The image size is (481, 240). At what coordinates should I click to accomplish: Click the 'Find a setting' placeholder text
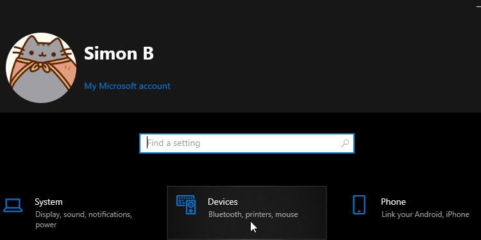tap(174, 143)
